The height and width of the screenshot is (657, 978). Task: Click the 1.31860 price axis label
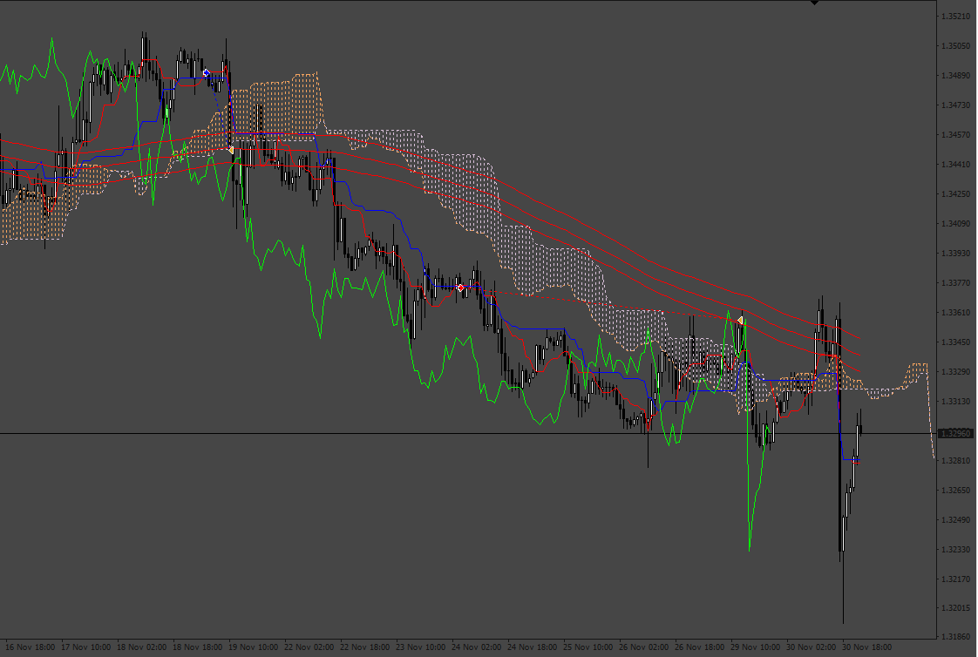point(955,636)
